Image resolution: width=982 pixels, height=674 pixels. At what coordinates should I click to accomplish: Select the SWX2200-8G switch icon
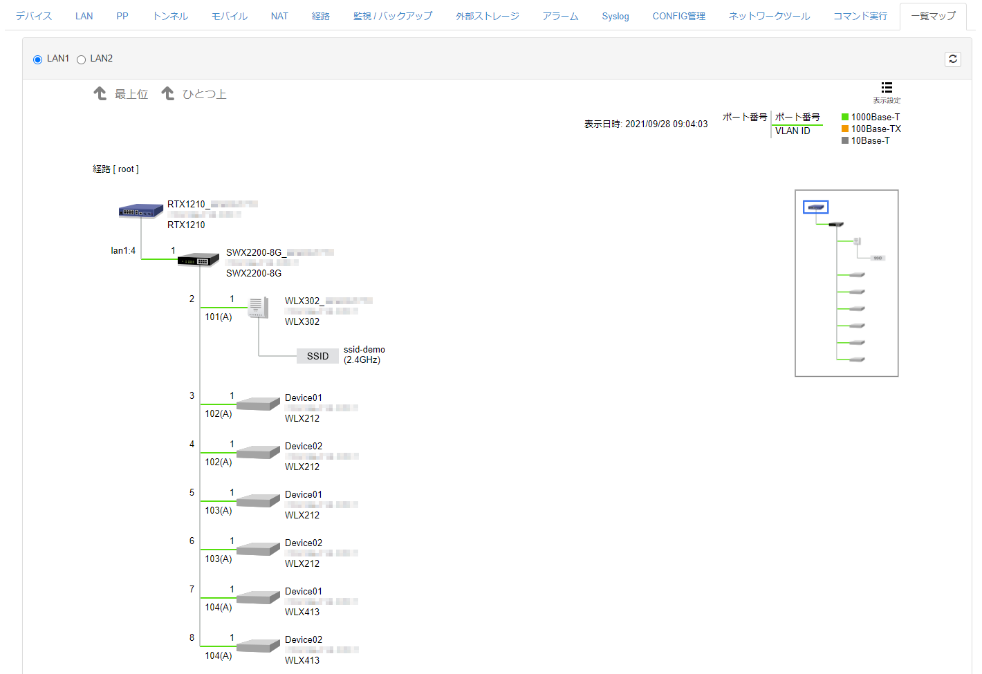point(198,260)
